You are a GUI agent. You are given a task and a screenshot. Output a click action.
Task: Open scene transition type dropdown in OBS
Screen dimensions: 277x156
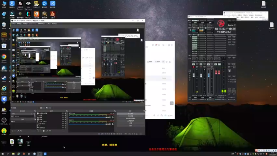point(22,114)
